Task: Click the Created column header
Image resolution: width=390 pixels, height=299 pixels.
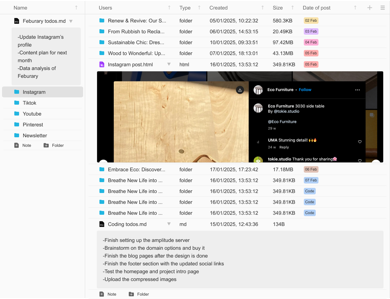Action: [218, 8]
